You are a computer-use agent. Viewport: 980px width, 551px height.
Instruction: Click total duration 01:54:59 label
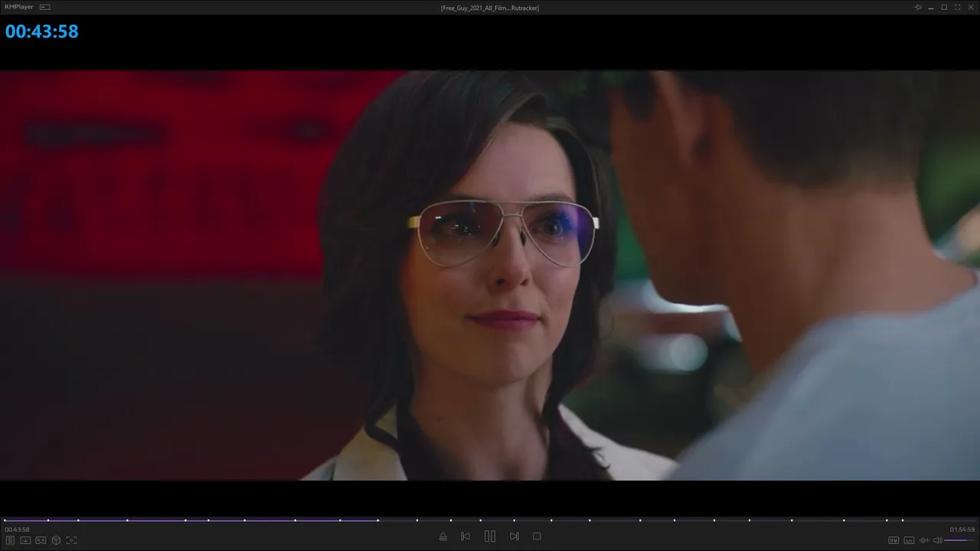[962, 530]
